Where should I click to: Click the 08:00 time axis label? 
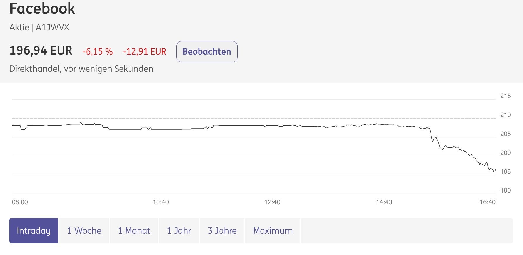(20, 202)
